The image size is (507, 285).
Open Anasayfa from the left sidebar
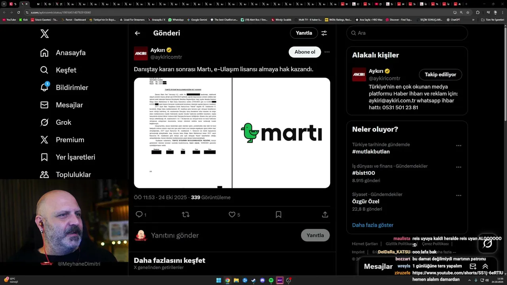click(63, 53)
